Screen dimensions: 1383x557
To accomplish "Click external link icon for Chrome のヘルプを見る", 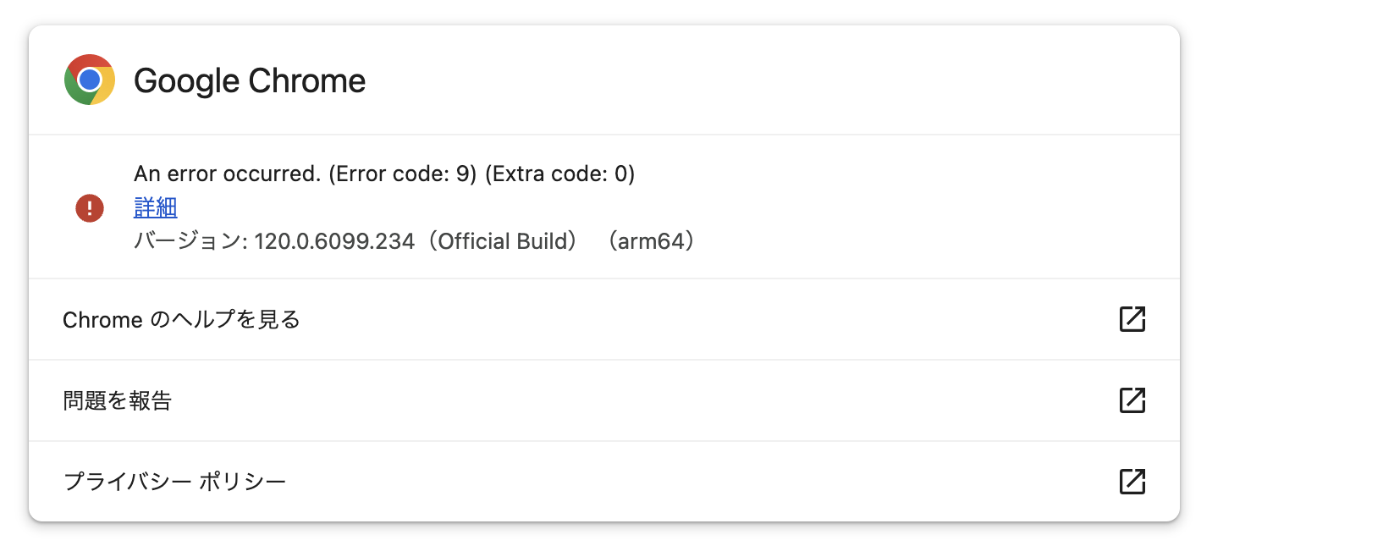I will tap(1132, 319).
